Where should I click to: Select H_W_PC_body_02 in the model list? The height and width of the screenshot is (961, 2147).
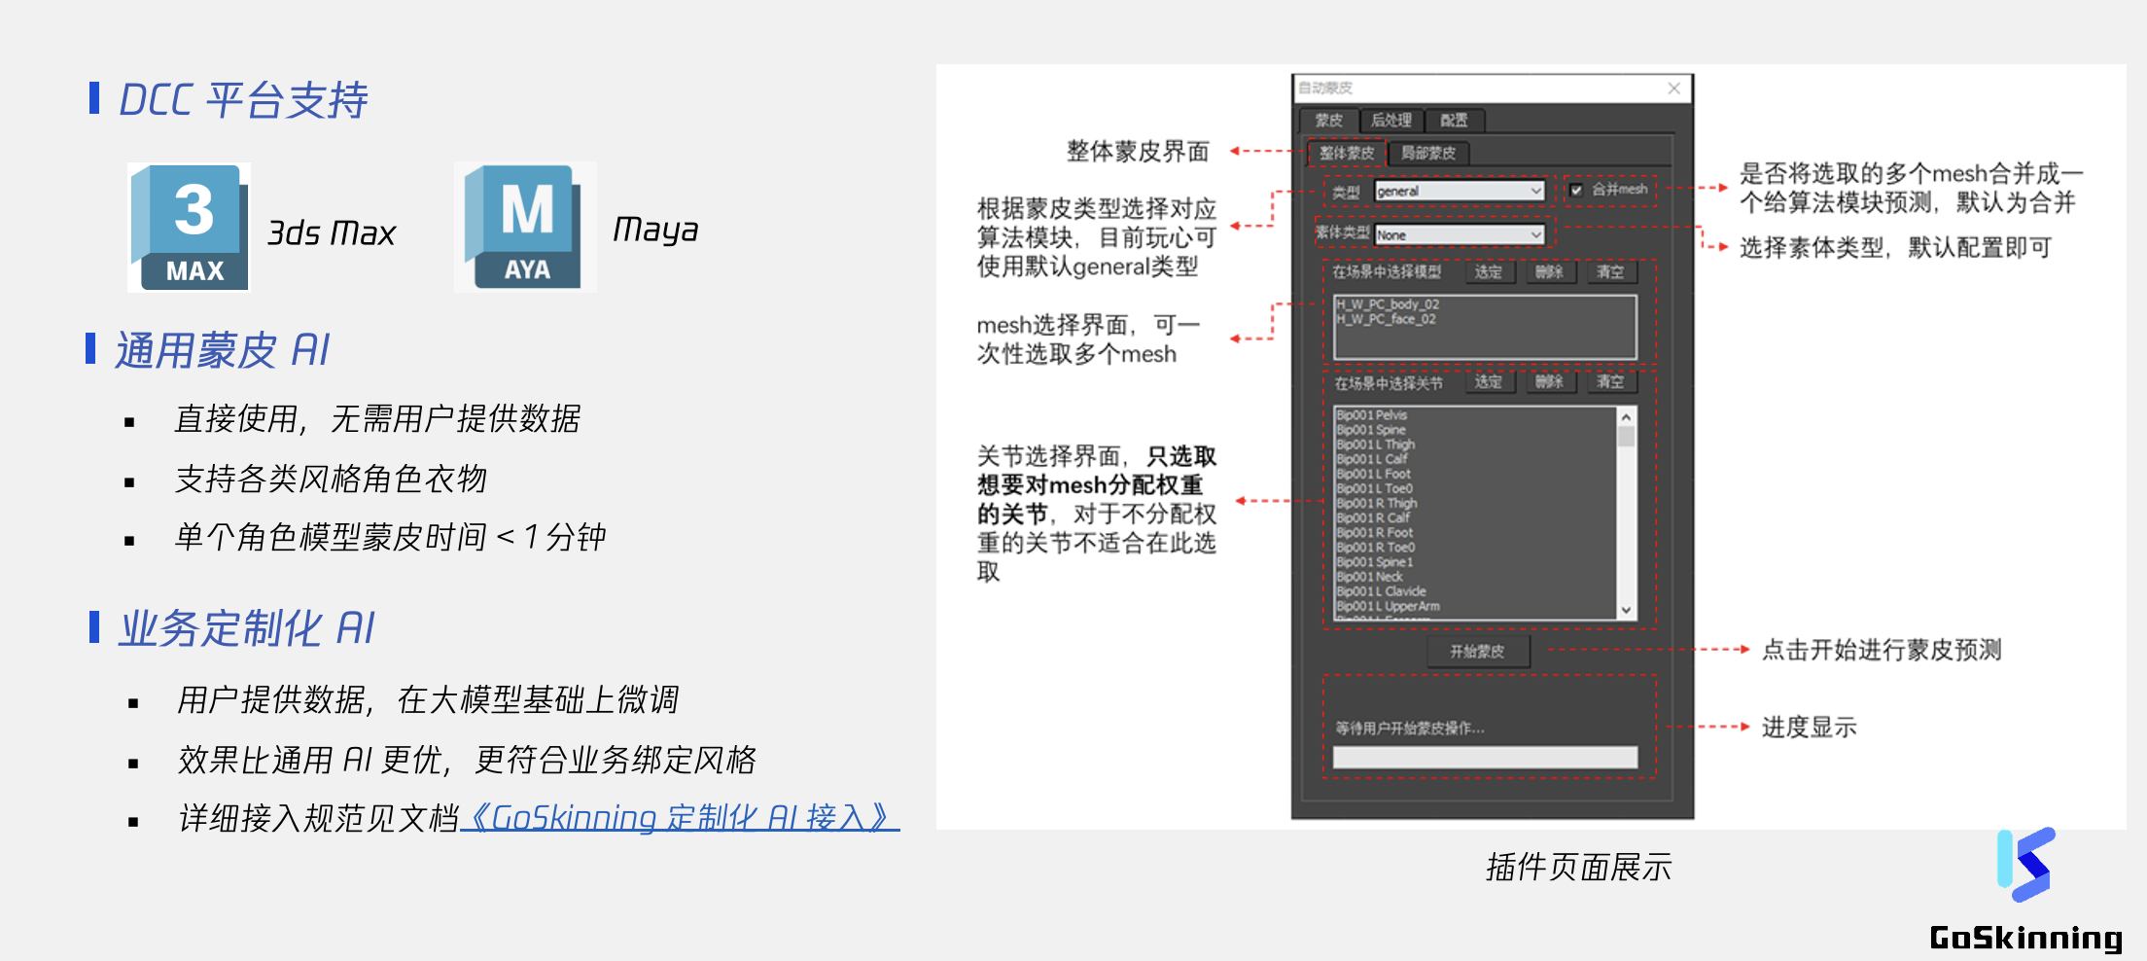click(x=1388, y=304)
